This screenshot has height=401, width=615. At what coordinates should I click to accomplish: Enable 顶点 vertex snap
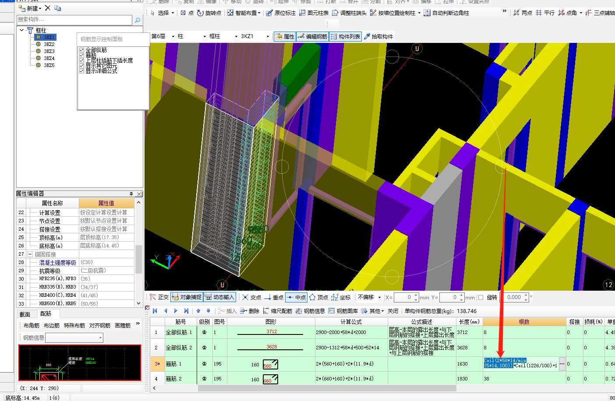(319, 297)
